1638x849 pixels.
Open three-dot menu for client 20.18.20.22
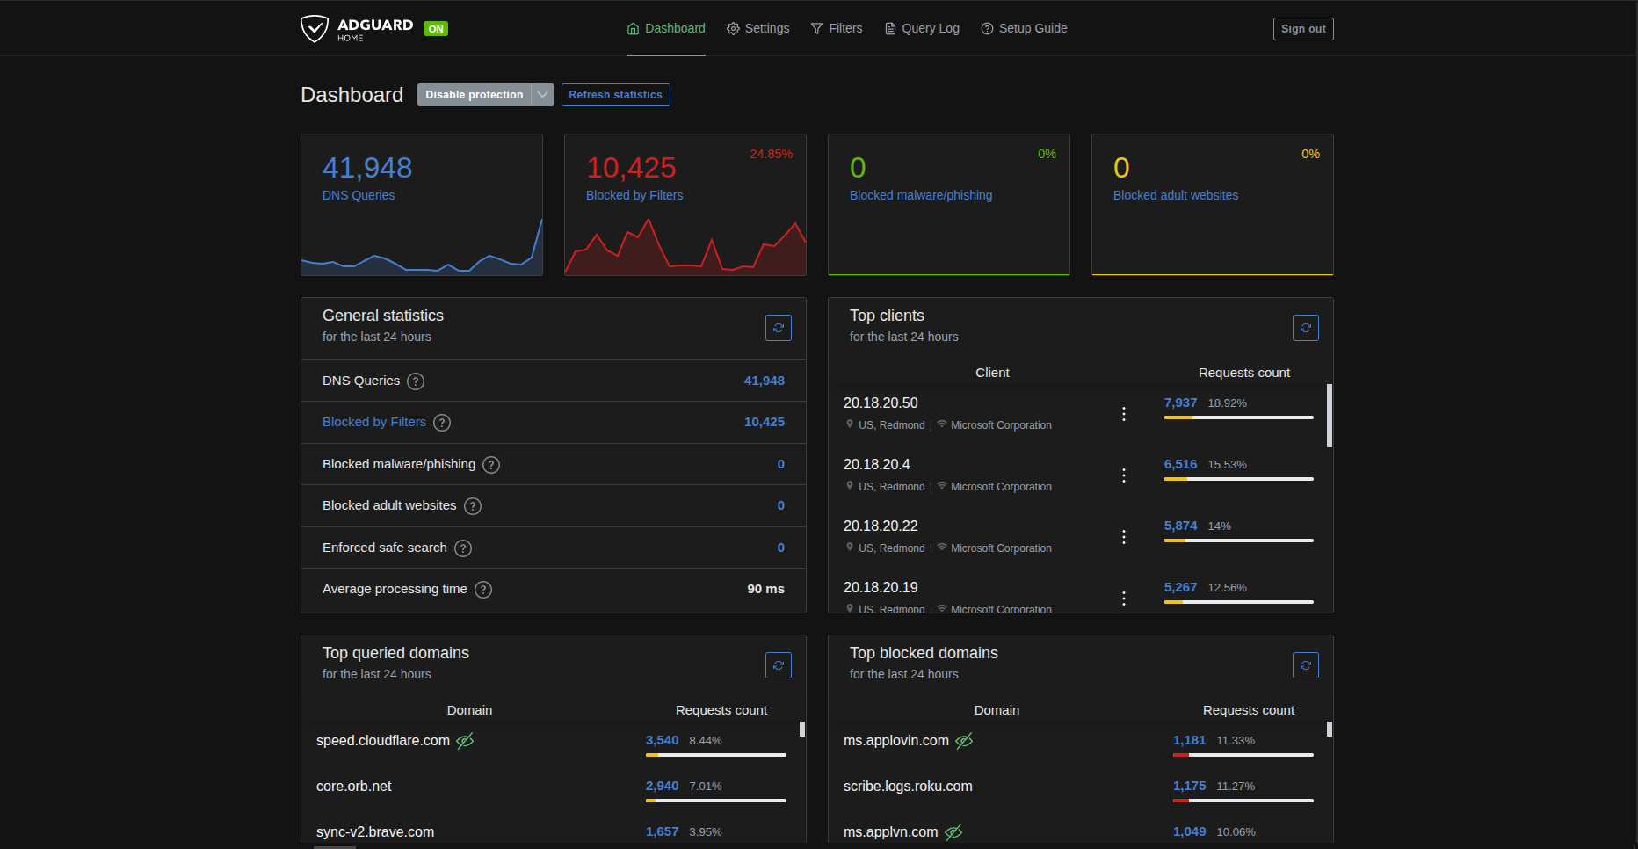tap(1123, 537)
